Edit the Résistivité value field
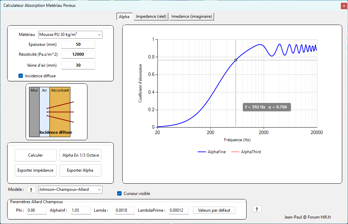The image size is (348, 224). coord(78,54)
